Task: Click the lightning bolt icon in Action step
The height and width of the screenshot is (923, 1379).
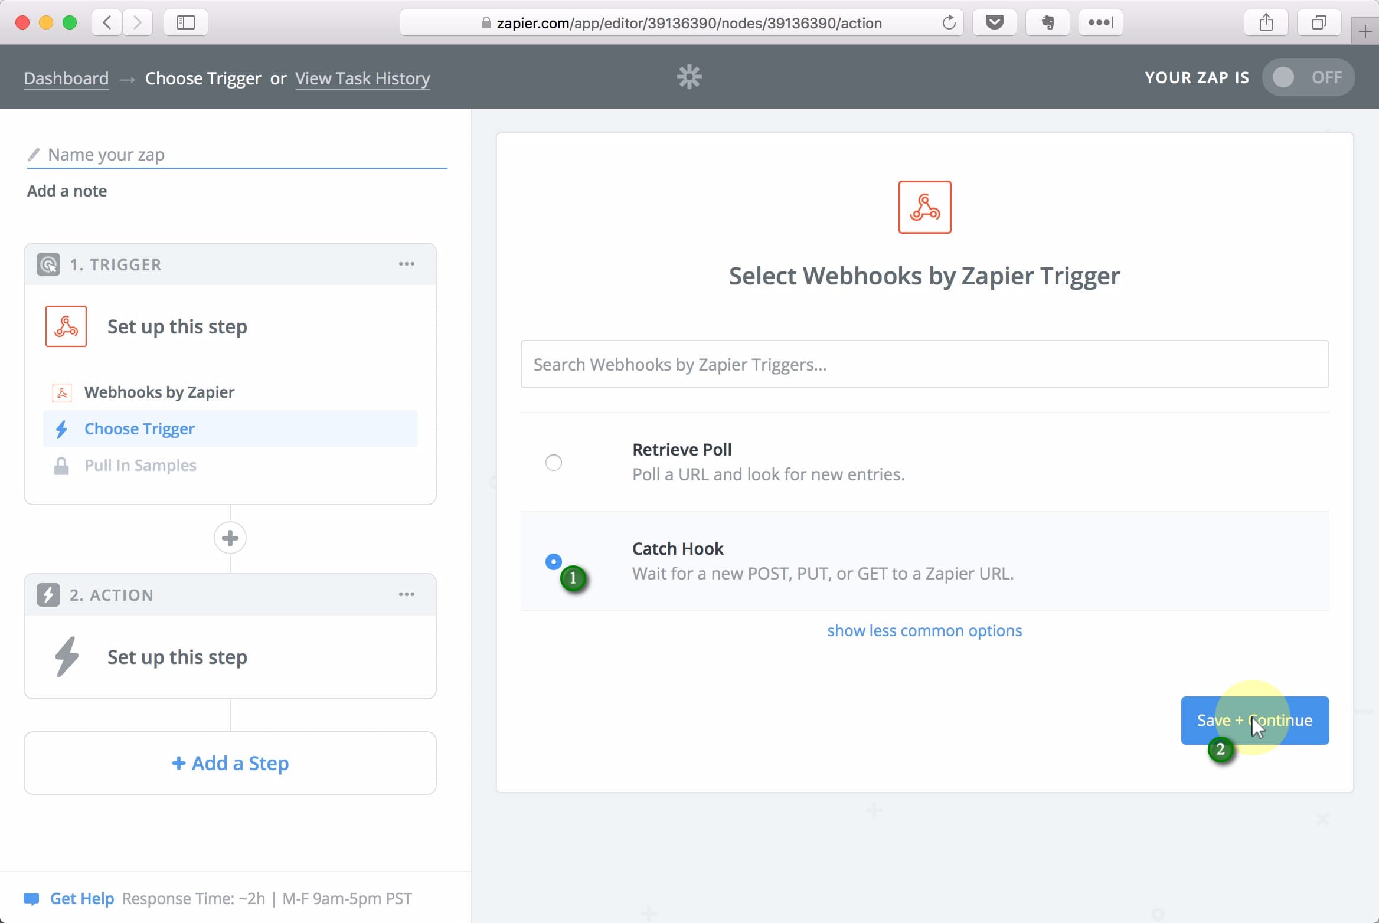Action: pos(66,656)
